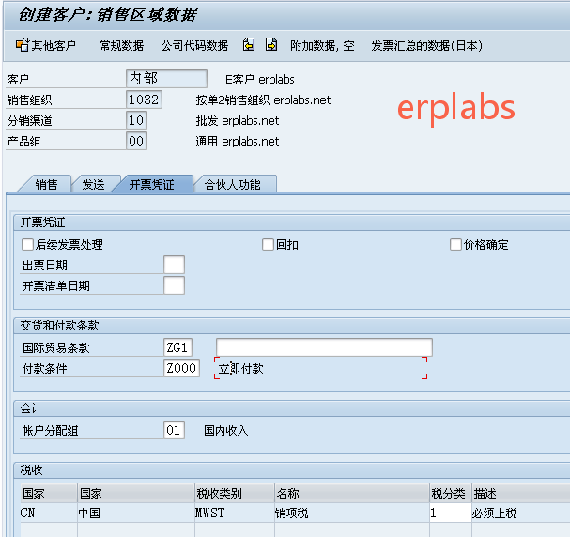Select the 中国 cell in tax table

click(x=136, y=513)
